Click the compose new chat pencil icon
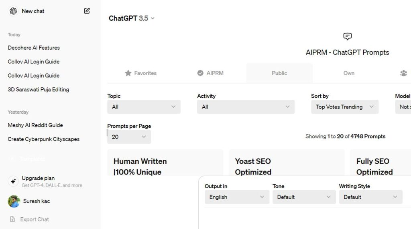411x229 pixels. pyautogui.click(x=87, y=11)
